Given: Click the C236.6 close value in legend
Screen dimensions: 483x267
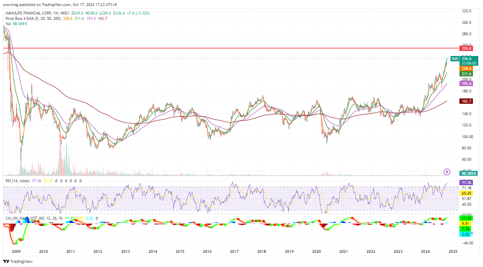Looking at the screenshot, I should 119,13.
